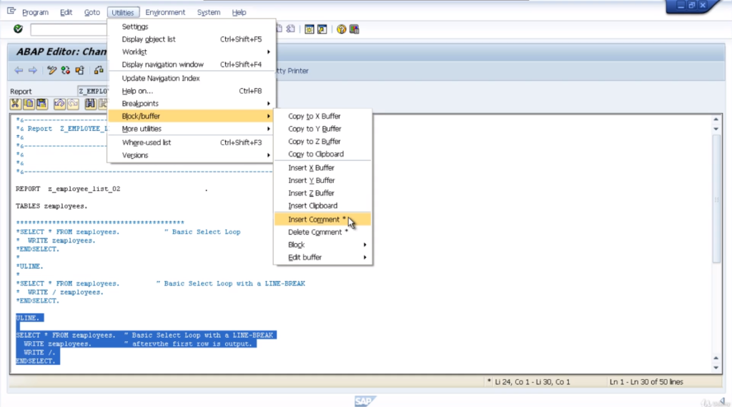Select Display navigation window entry
Screen dimensions: 732x407
pyautogui.click(x=192, y=64)
